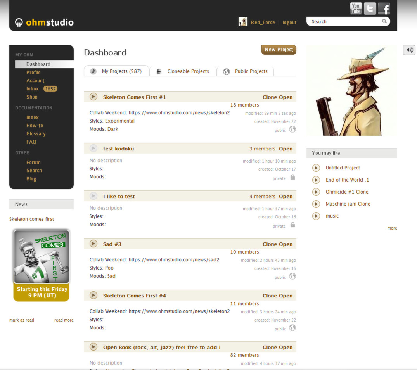Expand Maschine jam Clone suggestion

click(316, 204)
